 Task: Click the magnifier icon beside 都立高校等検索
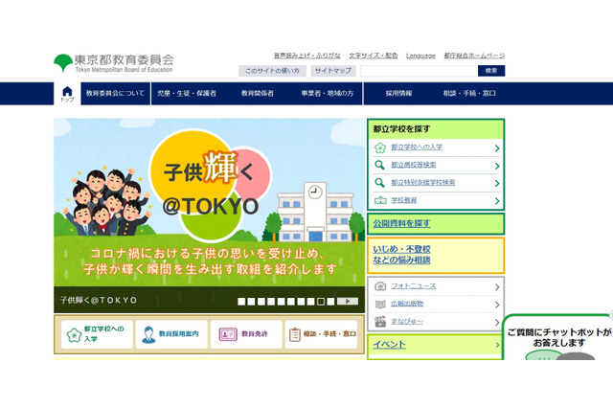(x=379, y=165)
